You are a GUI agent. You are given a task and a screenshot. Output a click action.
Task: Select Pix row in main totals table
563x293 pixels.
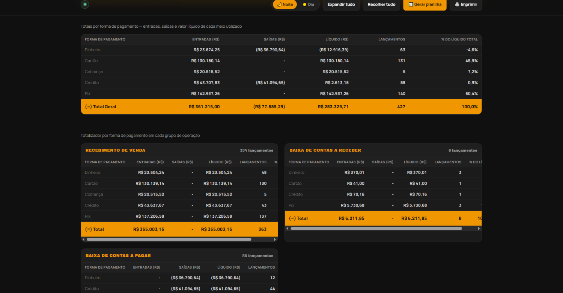[x=281, y=94]
